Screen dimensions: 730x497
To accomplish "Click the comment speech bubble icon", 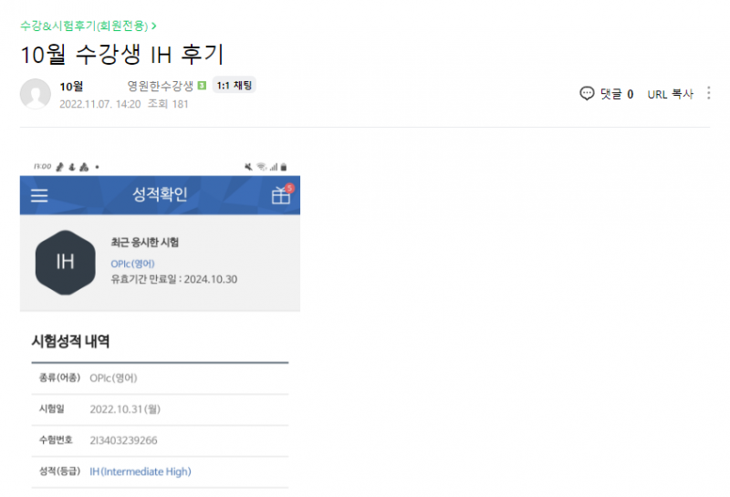I will coord(587,93).
